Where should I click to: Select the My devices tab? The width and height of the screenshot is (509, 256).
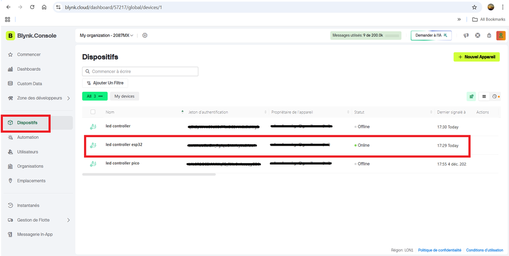[125, 96]
